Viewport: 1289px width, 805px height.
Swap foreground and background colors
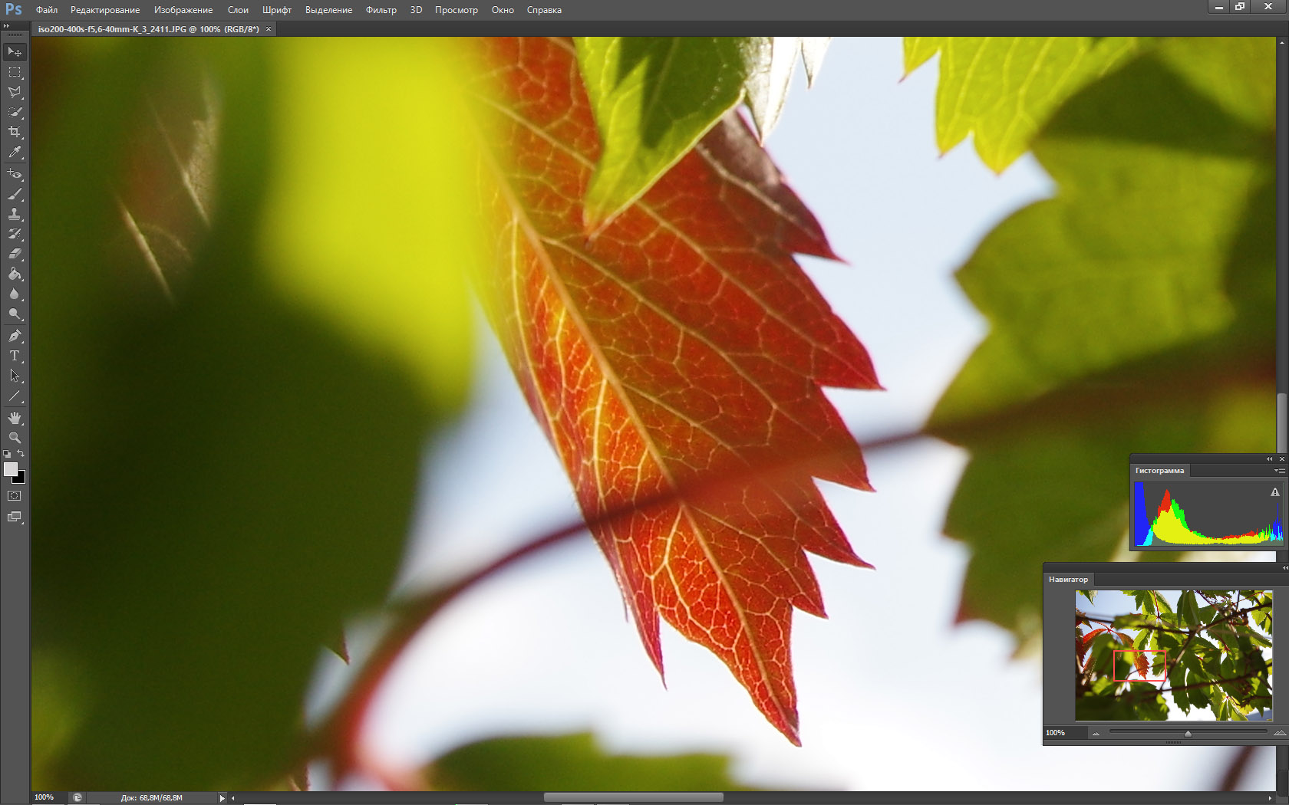click(x=21, y=454)
